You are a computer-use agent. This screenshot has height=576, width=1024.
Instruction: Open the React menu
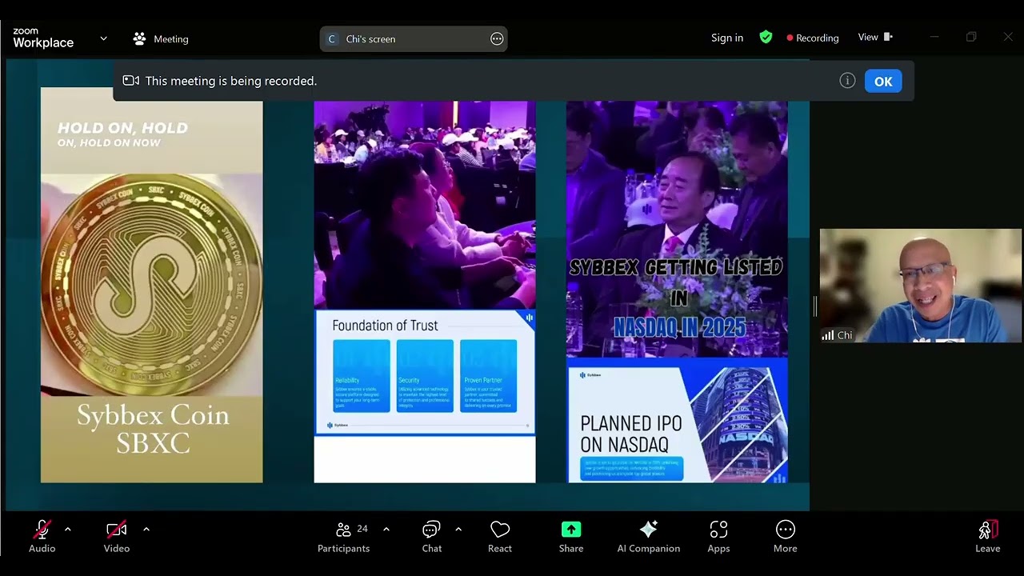[500, 536]
